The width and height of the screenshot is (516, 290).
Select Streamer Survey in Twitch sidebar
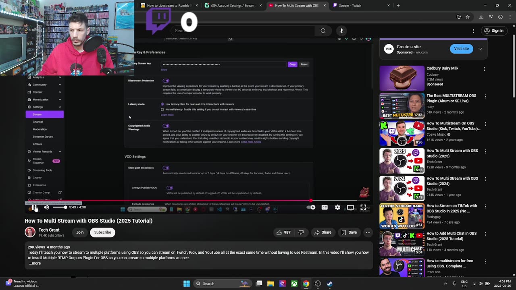(43, 137)
